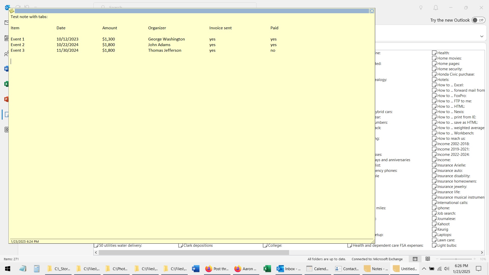Open the Calendar module in Outlook
Viewport: 489px width, 275px height.
coord(6,38)
